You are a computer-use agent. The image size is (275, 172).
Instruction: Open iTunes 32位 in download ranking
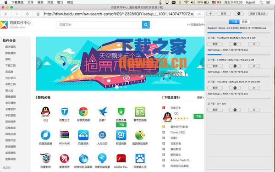[177, 133]
